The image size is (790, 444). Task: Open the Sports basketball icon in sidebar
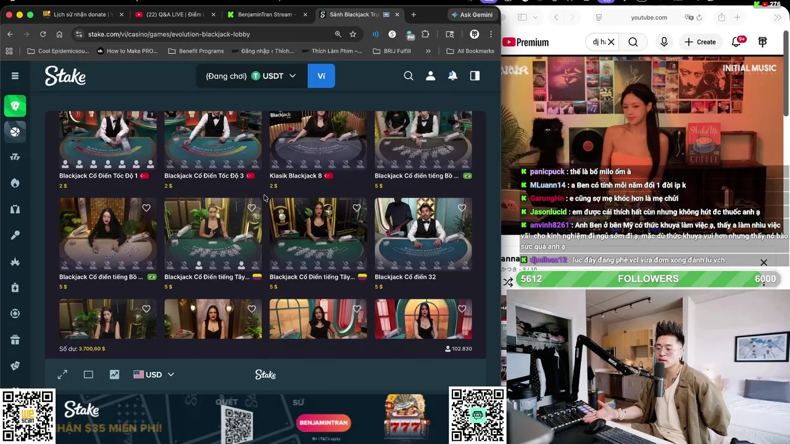15,131
